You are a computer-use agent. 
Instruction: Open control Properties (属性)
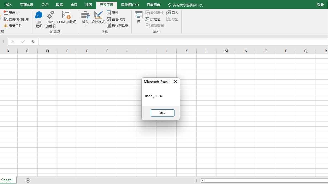point(113,13)
